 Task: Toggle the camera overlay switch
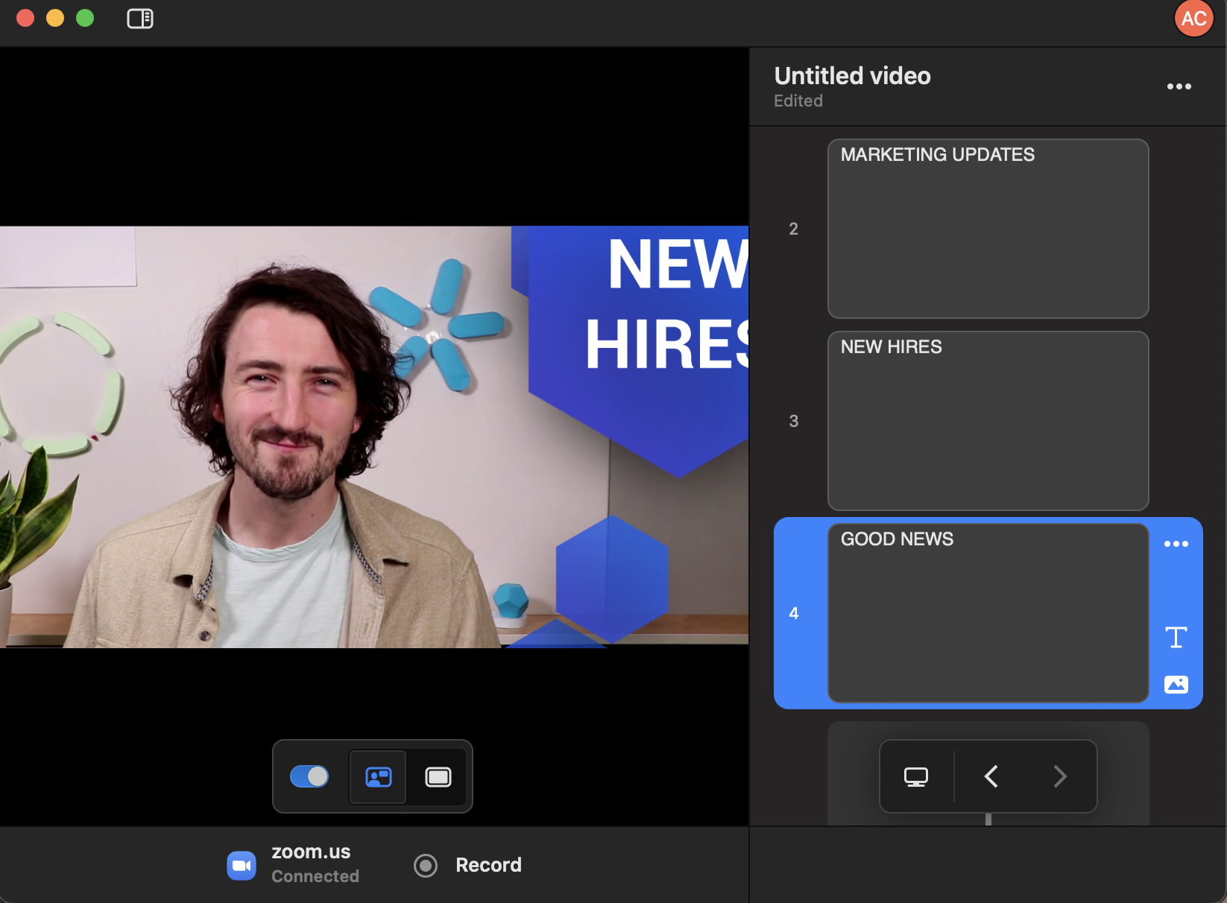pos(309,776)
